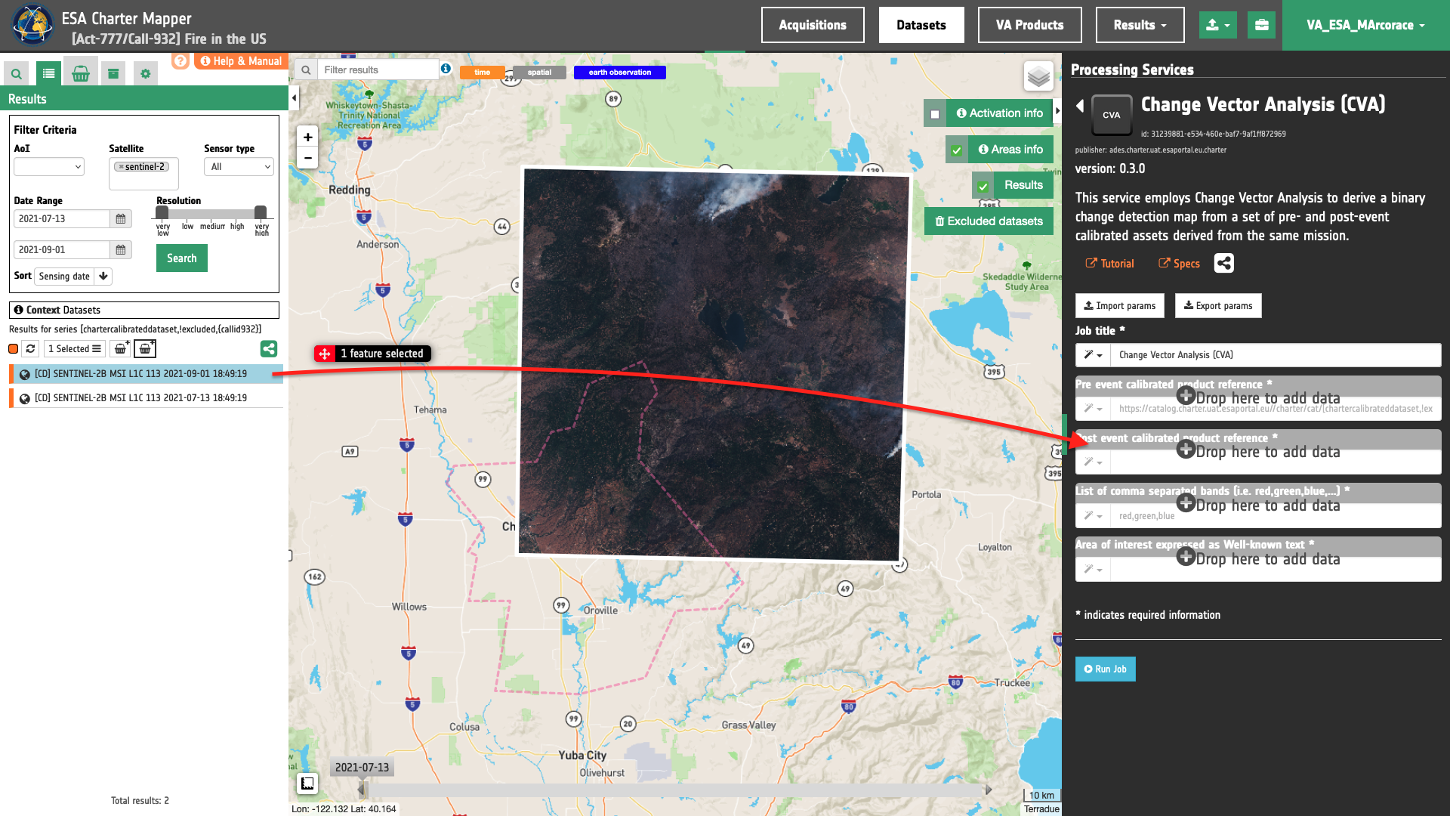Remove the sentinel-2 satellite tag
This screenshot has width=1450, height=816.
point(121,167)
